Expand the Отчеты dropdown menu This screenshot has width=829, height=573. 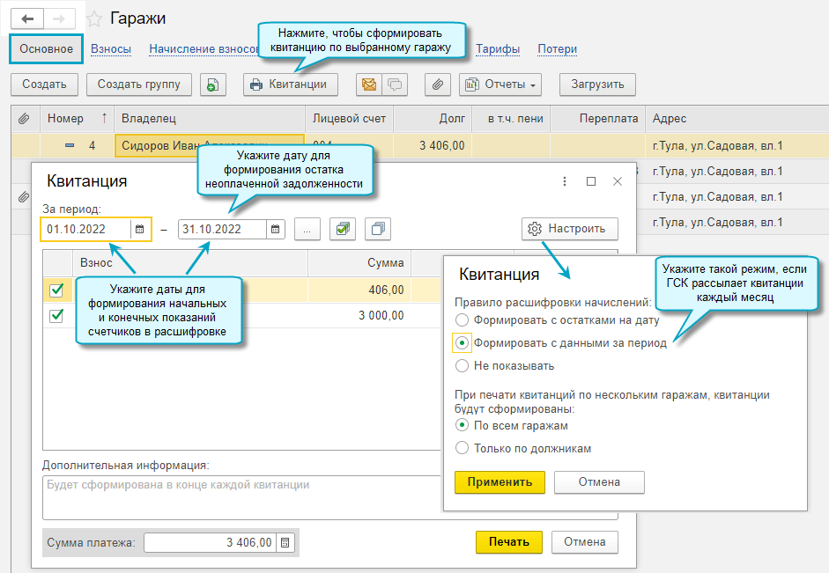pyautogui.click(x=500, y=84)
